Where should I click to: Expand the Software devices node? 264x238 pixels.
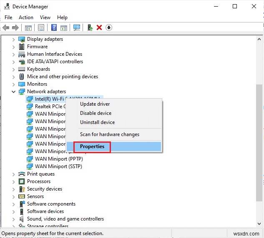click(13, 212)
